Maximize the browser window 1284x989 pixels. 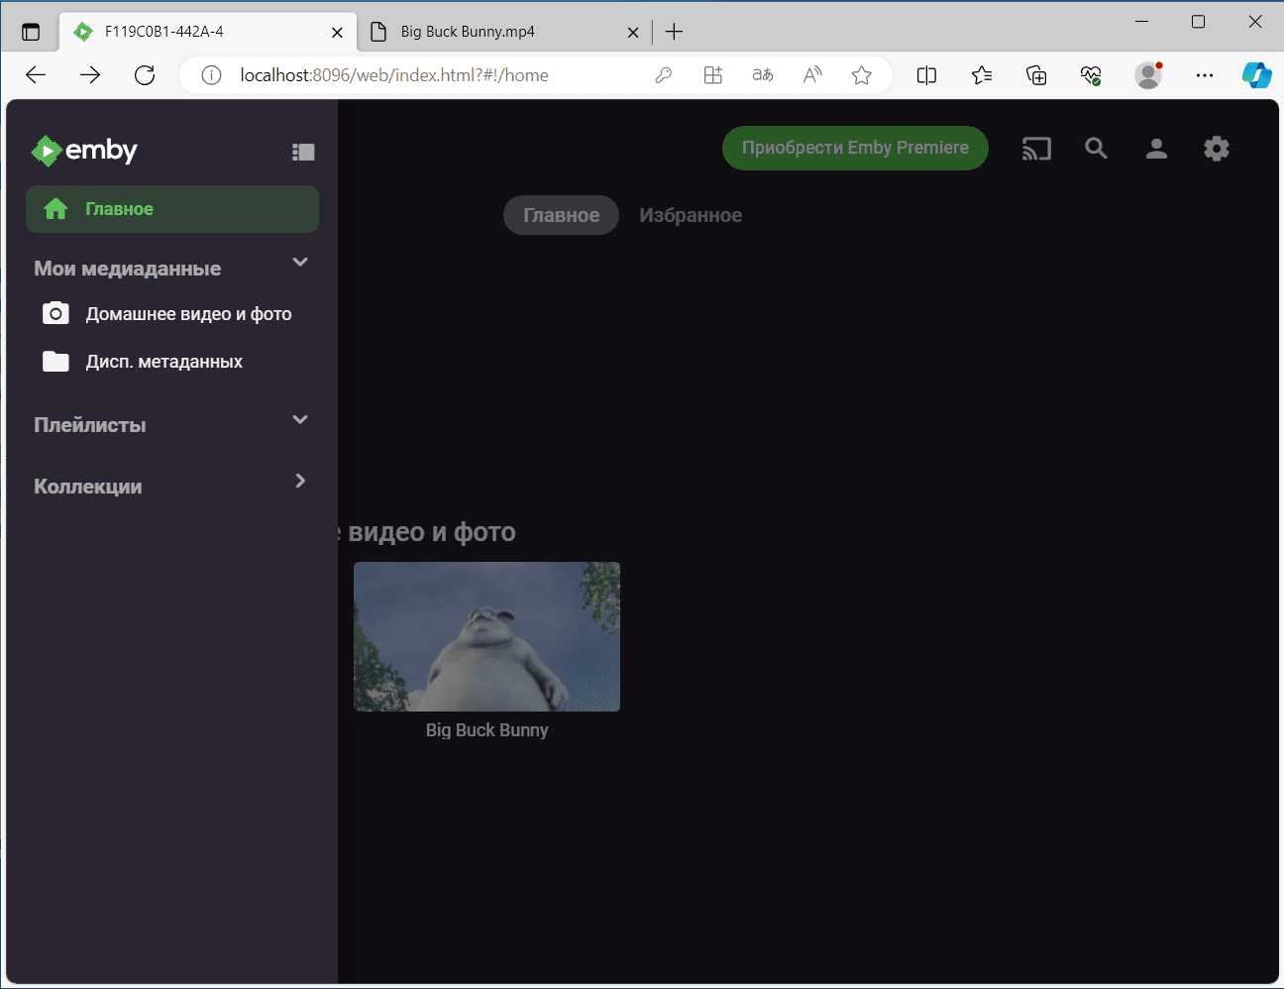click(x=1198, y=21)
